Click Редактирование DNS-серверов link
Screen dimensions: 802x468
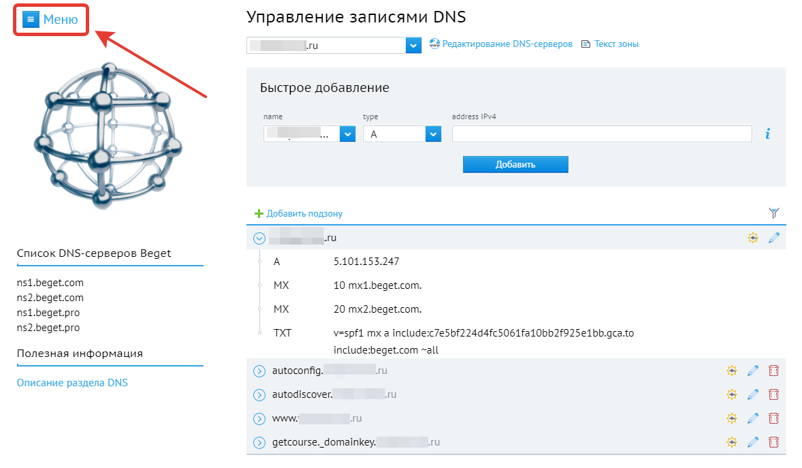pyautogui.click(x=507, y=44)
